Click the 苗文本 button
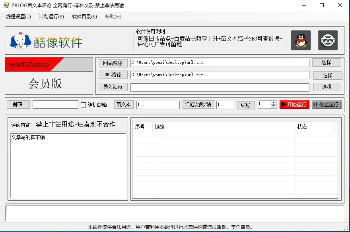 coord(124,104)
